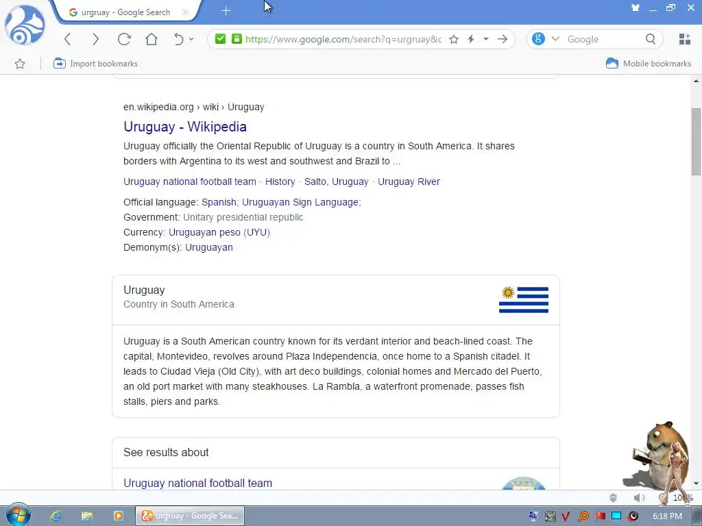Go back with the left arrow button
The image size is (702, 526).
68,39
